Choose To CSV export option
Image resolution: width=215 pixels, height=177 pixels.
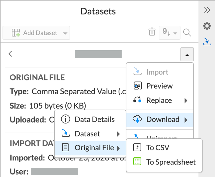[x=164, y=148]
